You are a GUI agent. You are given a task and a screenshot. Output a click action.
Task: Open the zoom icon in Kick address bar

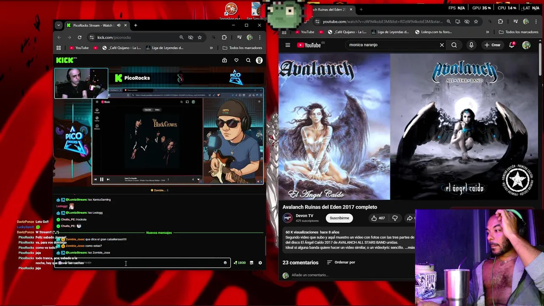pyautogui.click(x=181, y=37)
